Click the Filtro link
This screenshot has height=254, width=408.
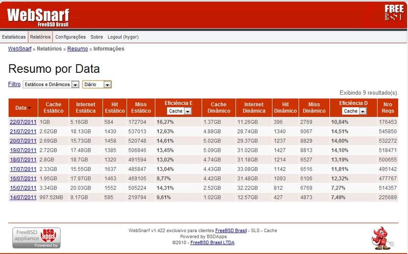14,84
